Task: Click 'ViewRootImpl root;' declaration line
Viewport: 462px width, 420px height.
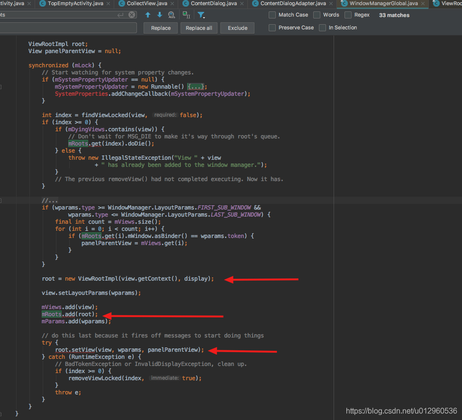Action: coord(58,44)
